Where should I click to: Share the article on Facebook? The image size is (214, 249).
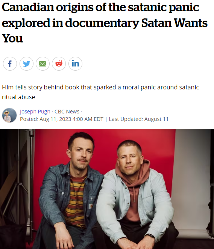(10, 64)
